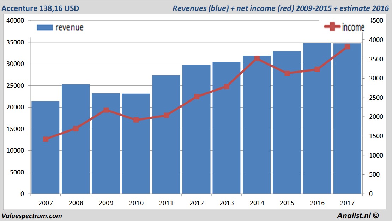This screenshot has height=221, width=392.
Task: Click the 'Analist.nl ©' credit text
Action: pyautogui.click(x=358, y=215)
